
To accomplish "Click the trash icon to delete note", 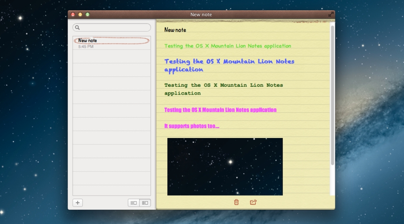I will pyautogui.click(x=236, y=202).
